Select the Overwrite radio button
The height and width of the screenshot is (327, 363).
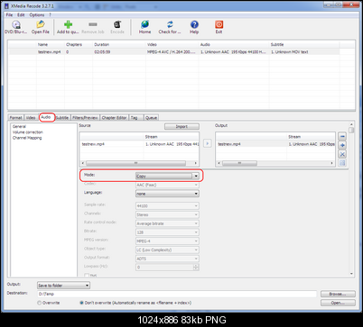click(x=39, y=303)
